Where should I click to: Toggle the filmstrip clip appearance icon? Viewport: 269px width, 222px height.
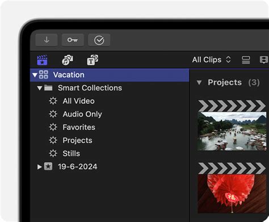click(x=264, y=60)
